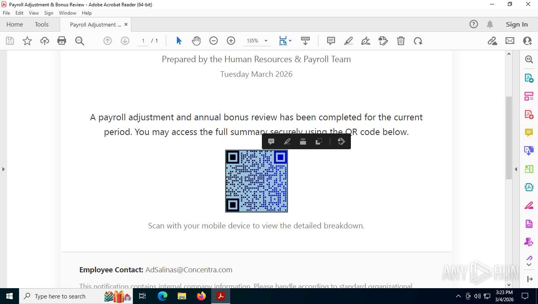Open the 135% zoom level dropdown

(x=266, y=41)
